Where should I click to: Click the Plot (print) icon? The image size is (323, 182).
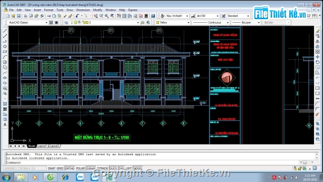point(25,16)
